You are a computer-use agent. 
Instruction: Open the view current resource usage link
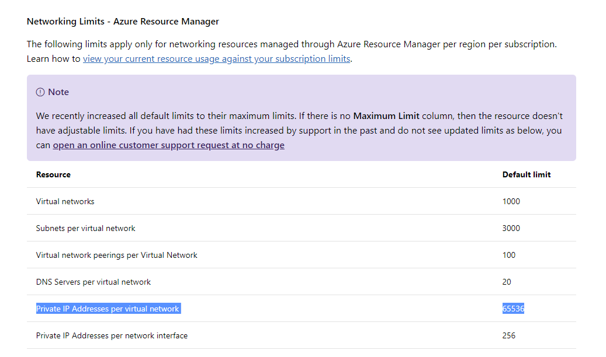(x=216, y=59)
